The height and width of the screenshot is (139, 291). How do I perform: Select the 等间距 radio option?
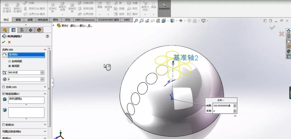tap(10, 66)
